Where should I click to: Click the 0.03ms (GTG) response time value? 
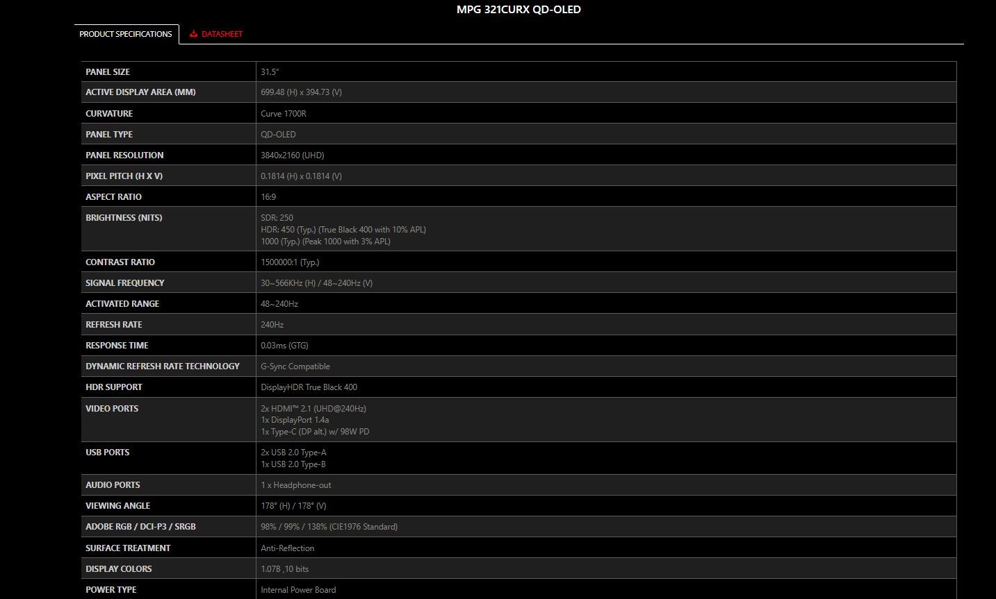[x=284, y=346]
